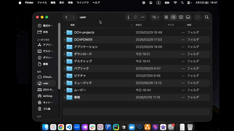Sort by サイズ column header
Viewport: 234px width, 131px height.
pos(171,25)
